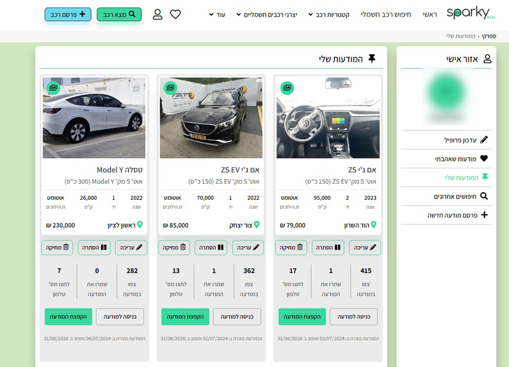Expand the יצרני רכבים חשמליים dropdown
Screen dimensions: 509x367
pyautogui.click(x=267, y=14)
